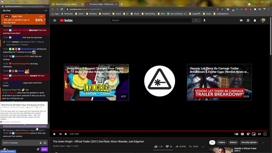The image size is (272, 153).
Task: Open Twitch chat settings gear icon
Action: 38,149
